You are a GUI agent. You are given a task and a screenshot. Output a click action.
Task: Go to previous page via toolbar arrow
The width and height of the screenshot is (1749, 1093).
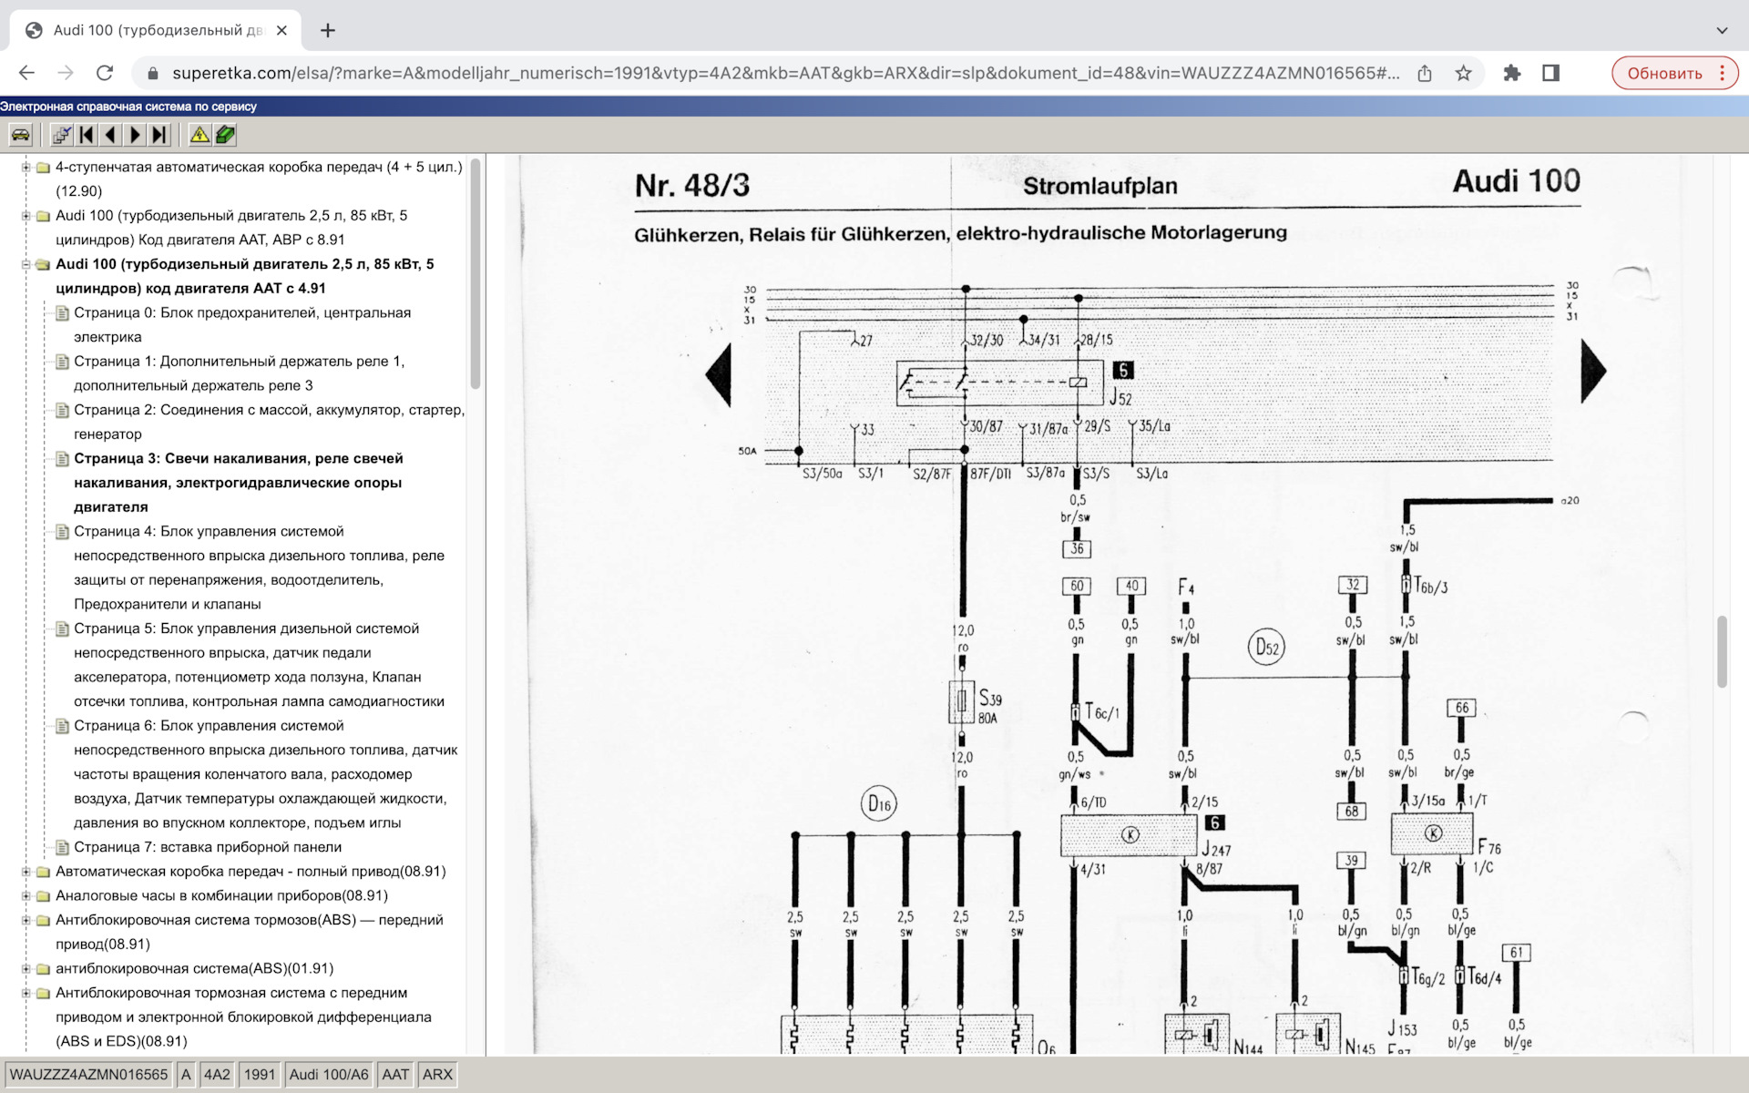pos(110,136)
